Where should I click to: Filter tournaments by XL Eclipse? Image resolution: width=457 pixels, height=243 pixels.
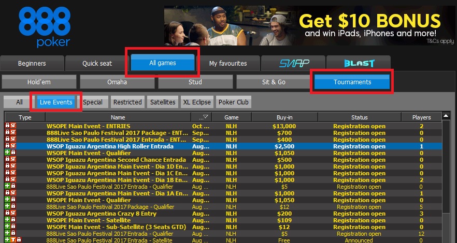(197, 102)
